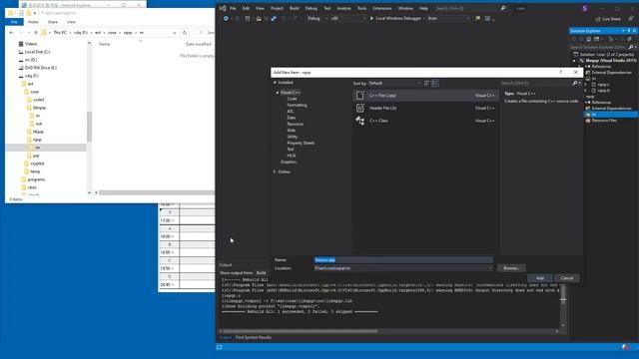This screenshot has width=639, height=359.
Task: Open the File menu in Visual Studio
Action: click(x=233, y=8)
